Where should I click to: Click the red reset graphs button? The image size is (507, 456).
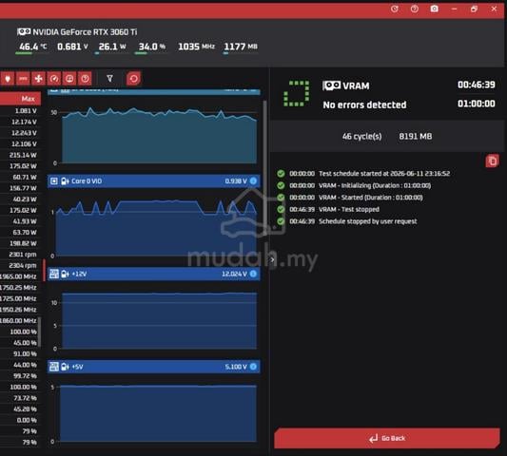click(133, 79)
